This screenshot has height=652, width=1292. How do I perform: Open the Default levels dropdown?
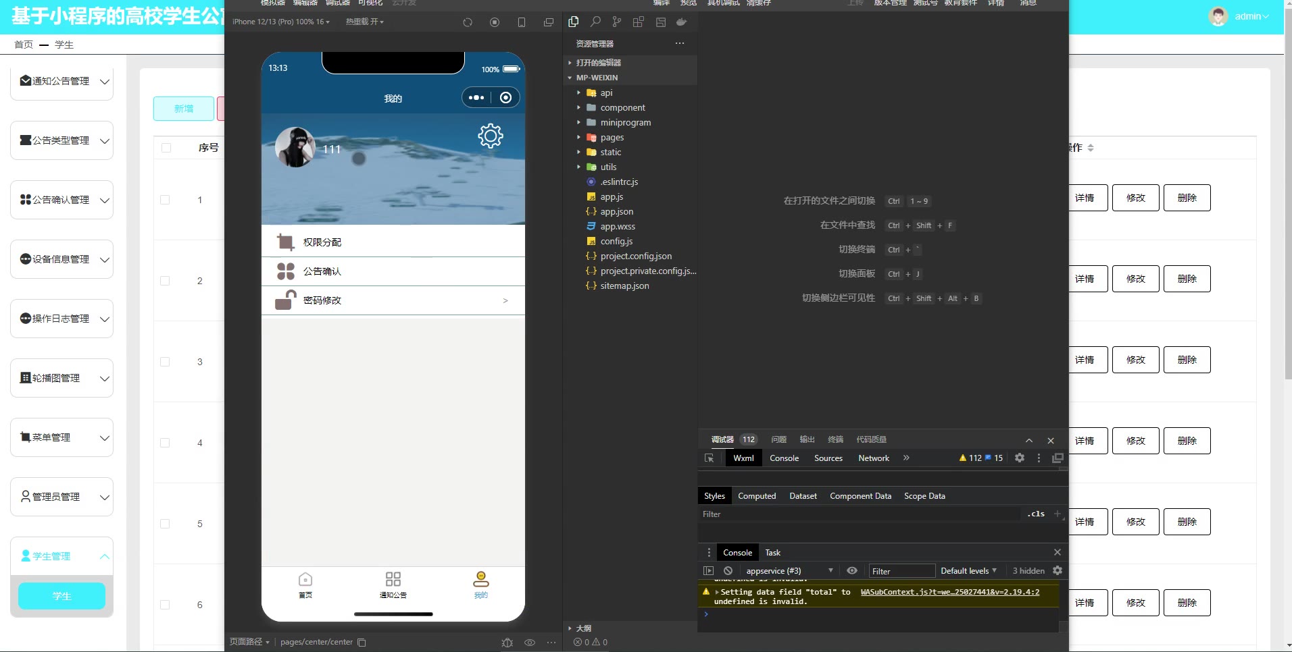tap(968, 571)
